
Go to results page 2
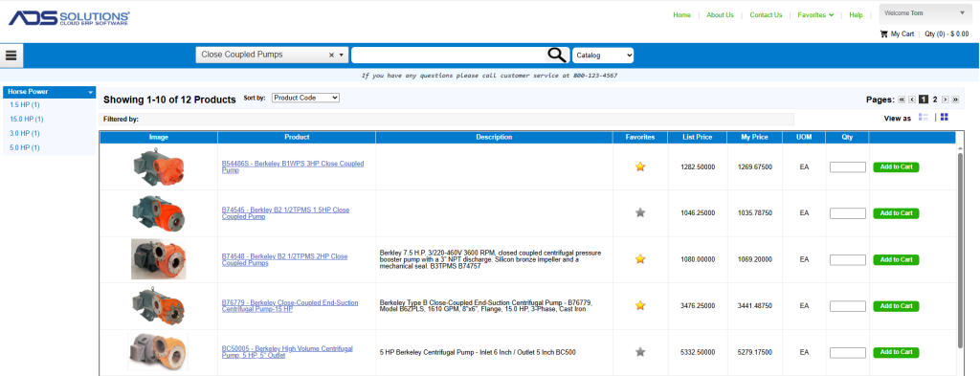(935, 100)
